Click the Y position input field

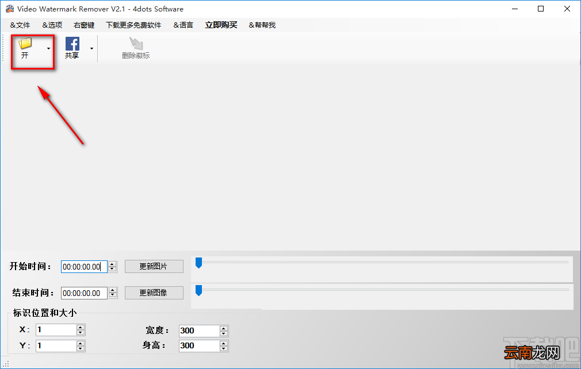[x=56, y=345]
